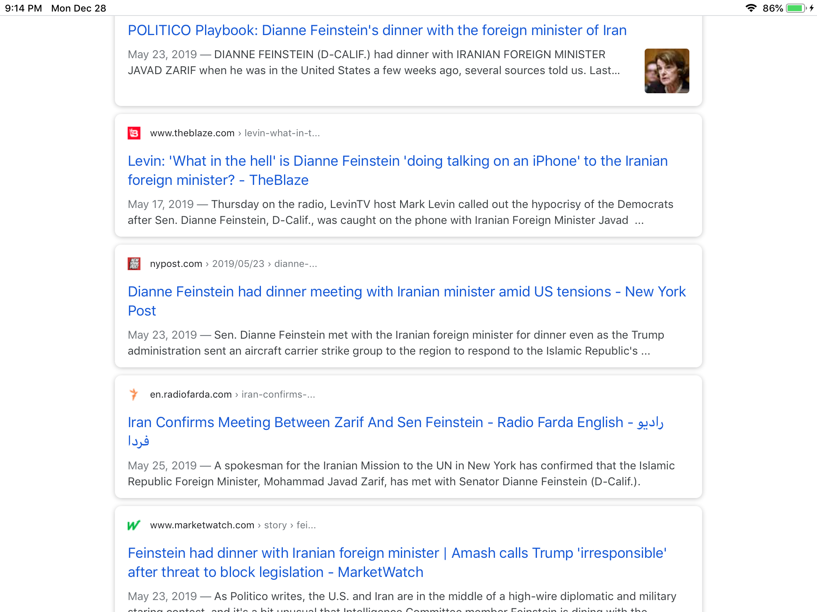This screenshot has height=612, width=817.
Task: Open Levin 'What in the hell' TheBlaze headline
Action: (x=398, y=171)
